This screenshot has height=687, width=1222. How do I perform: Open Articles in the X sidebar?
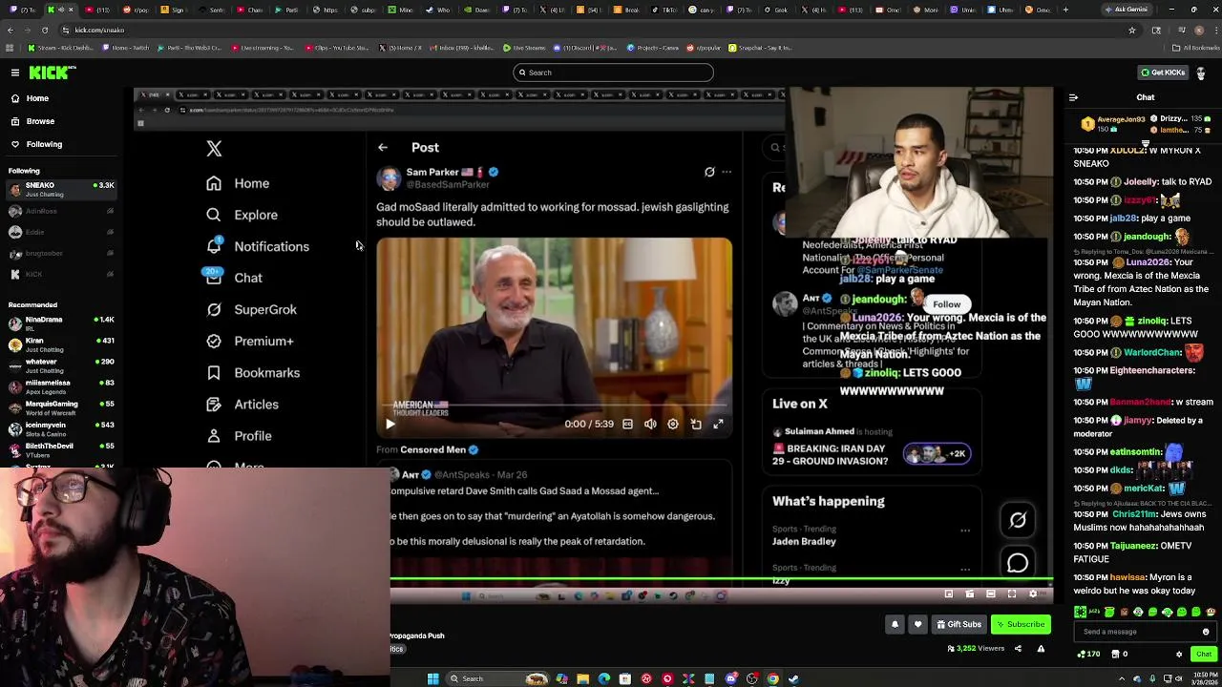pos(243,404)
